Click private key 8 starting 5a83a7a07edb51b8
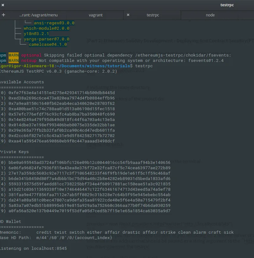Viewport: 254px width, 258px height. click(x=90, y=206)
